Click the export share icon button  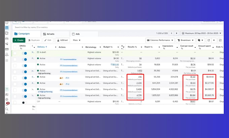[x=208, y=40]
